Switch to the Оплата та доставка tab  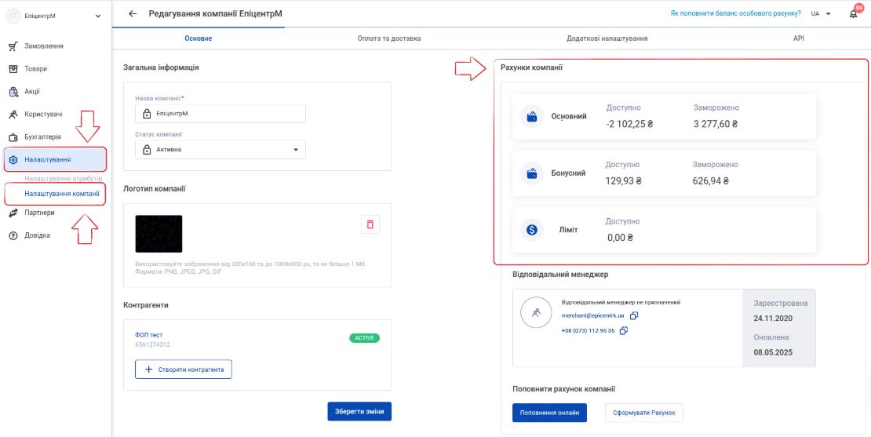coord(389,38)
